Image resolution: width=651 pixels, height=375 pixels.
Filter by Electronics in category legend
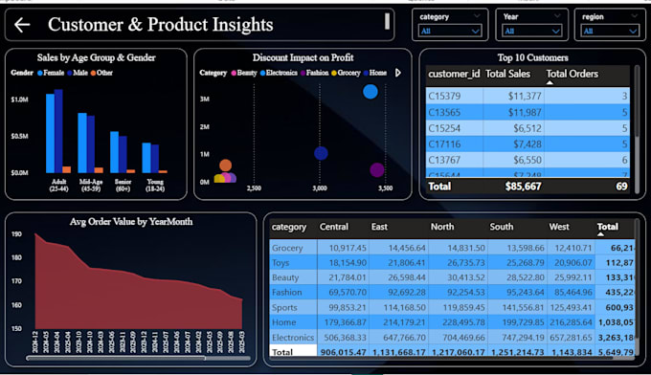click(x=279, y=73)
